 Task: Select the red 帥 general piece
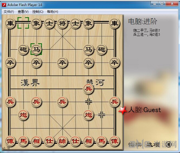click(x=62, y=141)
